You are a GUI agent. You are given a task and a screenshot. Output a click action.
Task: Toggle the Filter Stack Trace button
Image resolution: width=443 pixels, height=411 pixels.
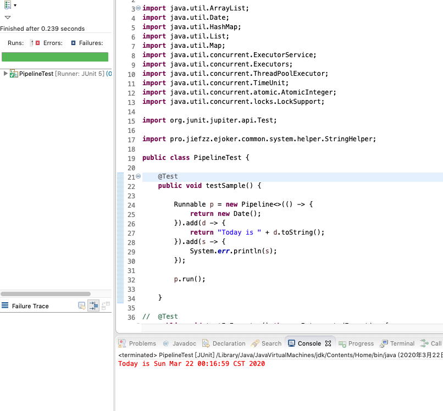(93, 306)
